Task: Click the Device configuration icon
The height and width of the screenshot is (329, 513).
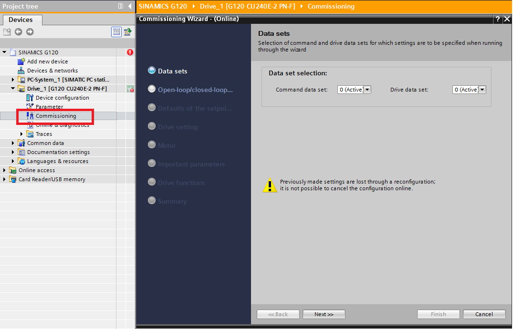Action: (30, 97)
